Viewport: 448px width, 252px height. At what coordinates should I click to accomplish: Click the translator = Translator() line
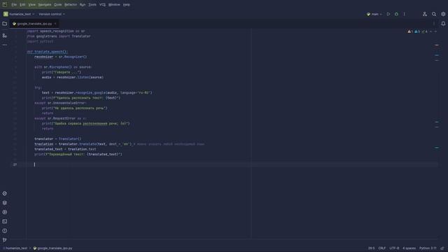click(57, 139)
